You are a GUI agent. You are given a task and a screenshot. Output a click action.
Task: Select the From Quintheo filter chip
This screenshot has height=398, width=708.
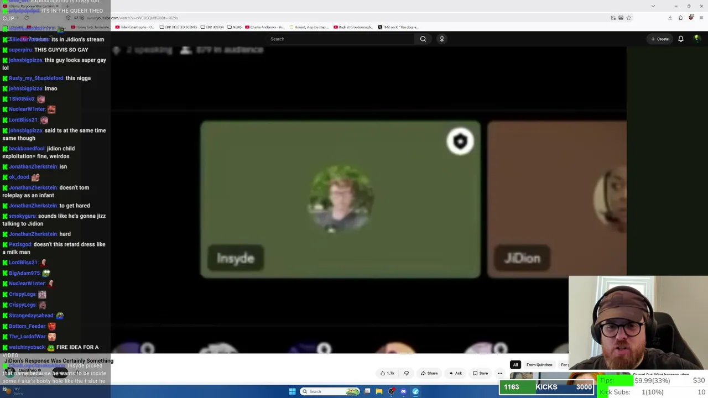539,365
